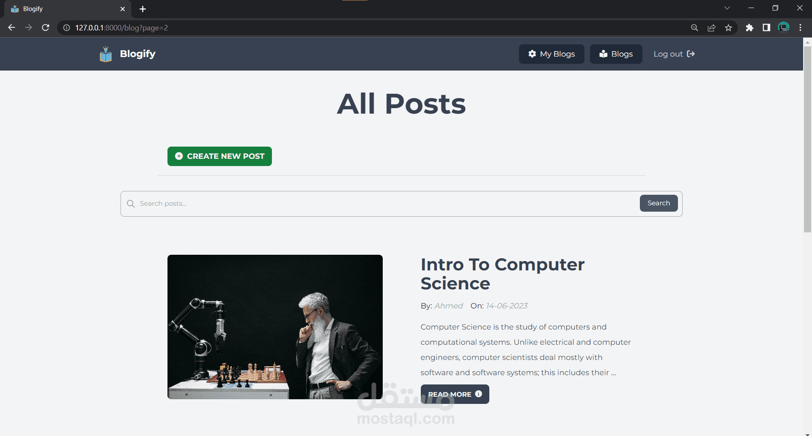Click the search magnifier icon in search box
The width and height of the screenshot is (812, 436).
point(131,204)
